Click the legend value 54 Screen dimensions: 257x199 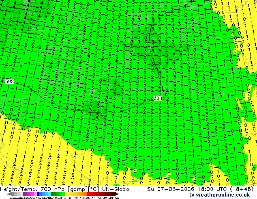[x=117, y=198]
